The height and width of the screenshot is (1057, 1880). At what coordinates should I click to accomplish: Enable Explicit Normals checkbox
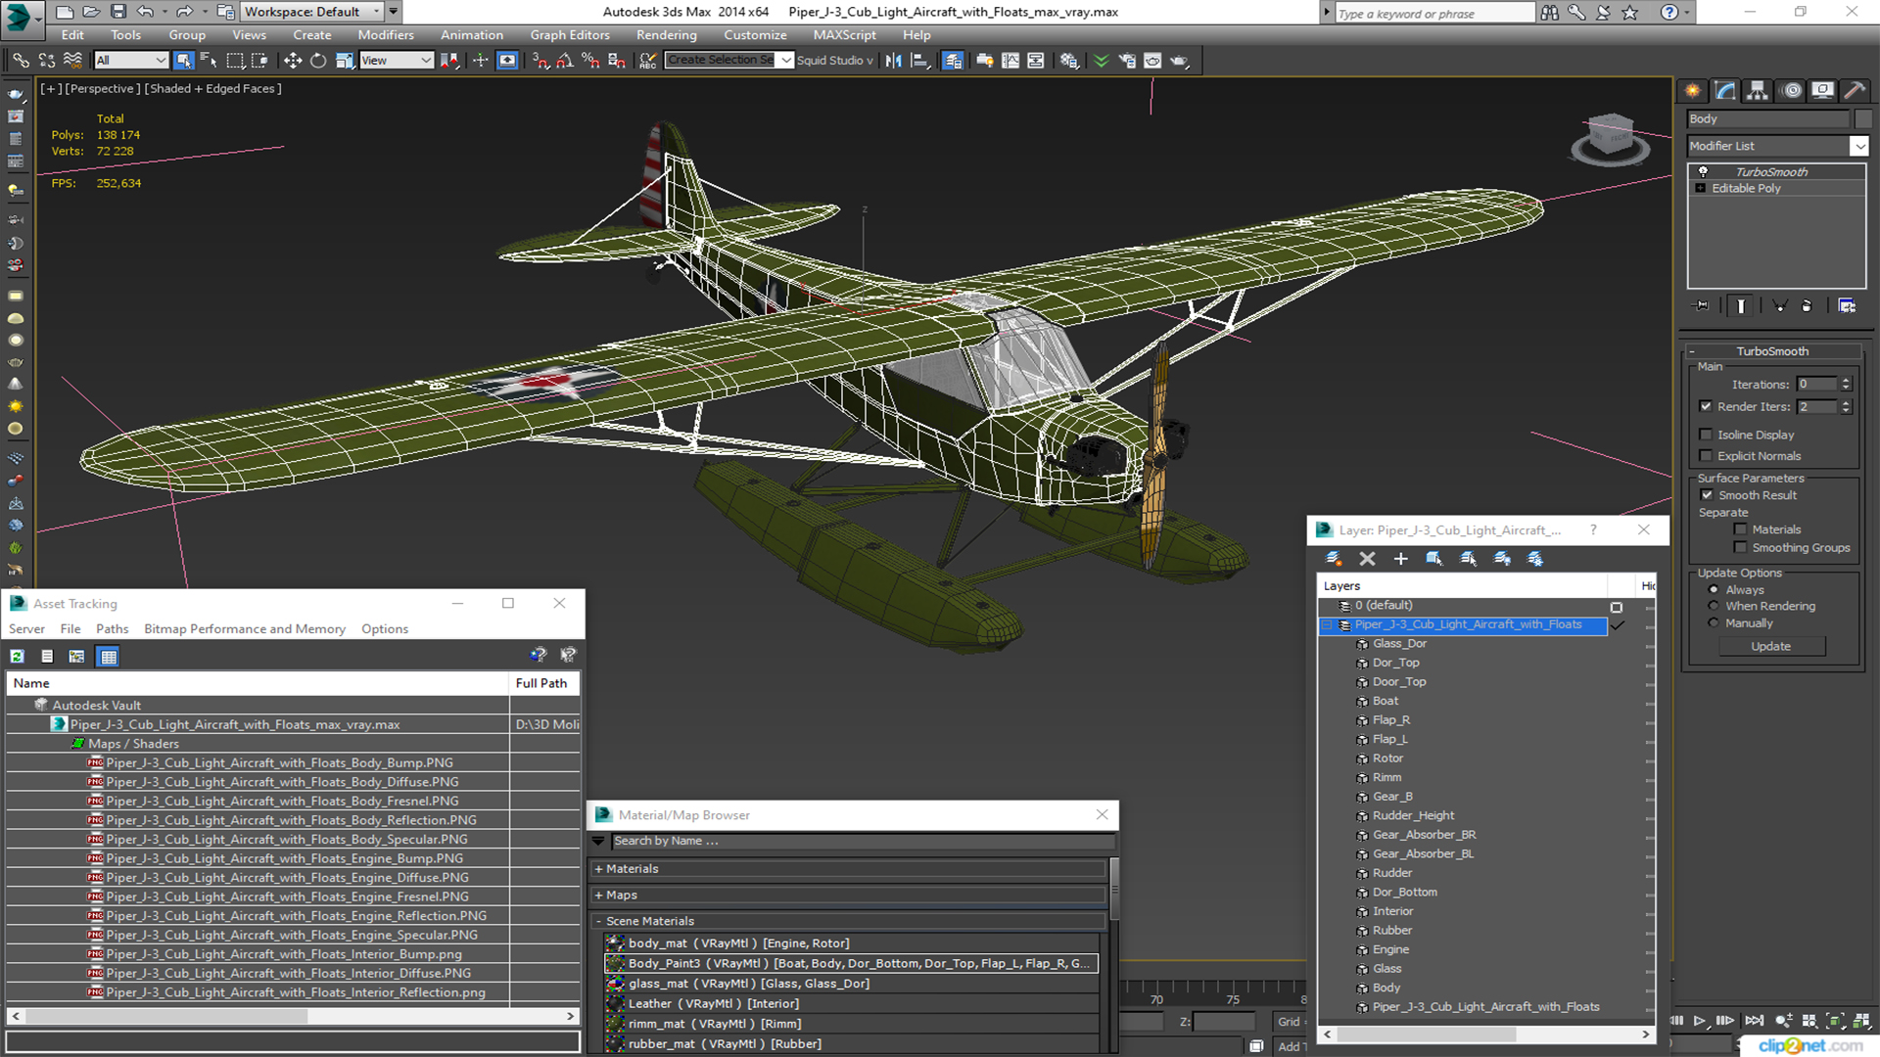click(x=1706, y=456)
